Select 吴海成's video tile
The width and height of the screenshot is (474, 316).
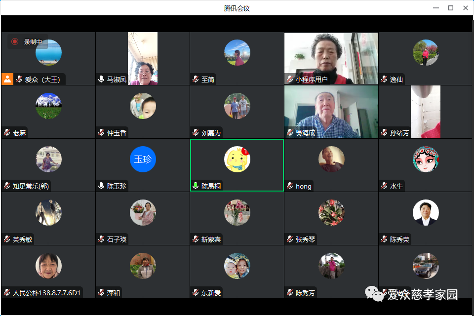tap(331, 111)
